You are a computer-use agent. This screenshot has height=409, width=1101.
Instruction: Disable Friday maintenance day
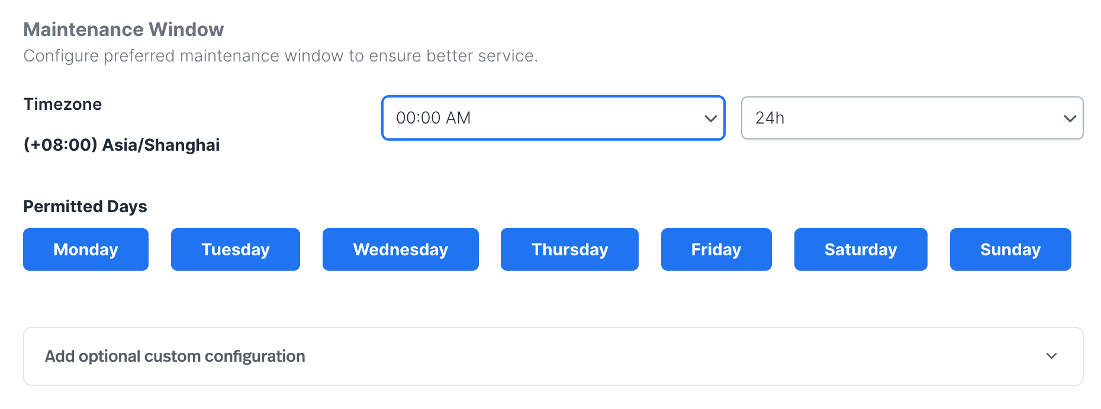(716, 249)
